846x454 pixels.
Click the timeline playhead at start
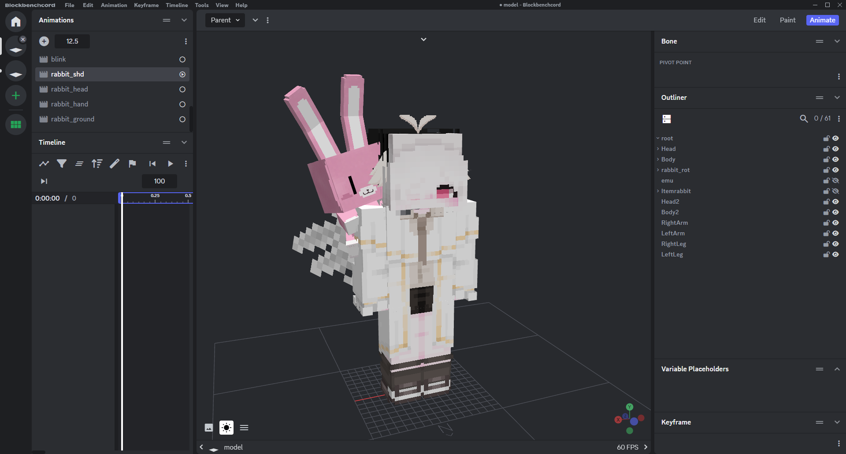coord(122,198)
